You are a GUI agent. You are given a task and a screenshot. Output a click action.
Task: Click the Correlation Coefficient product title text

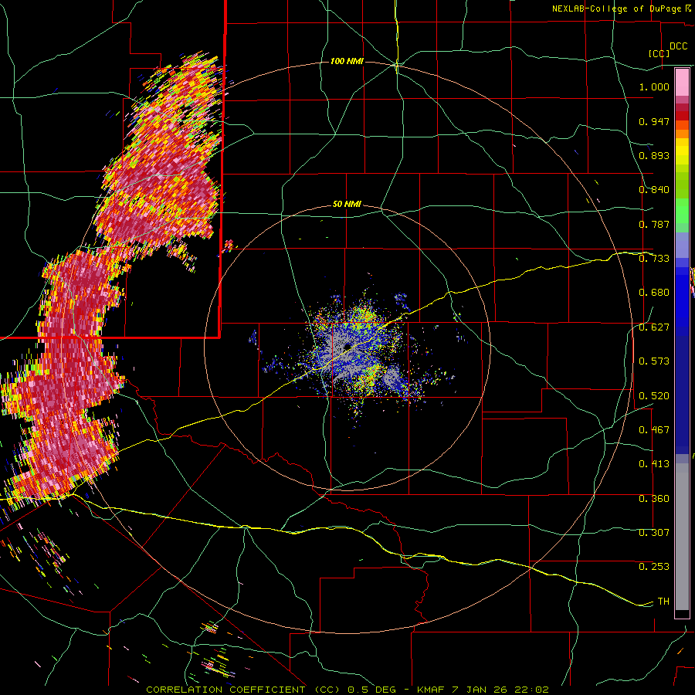(347, 690)
